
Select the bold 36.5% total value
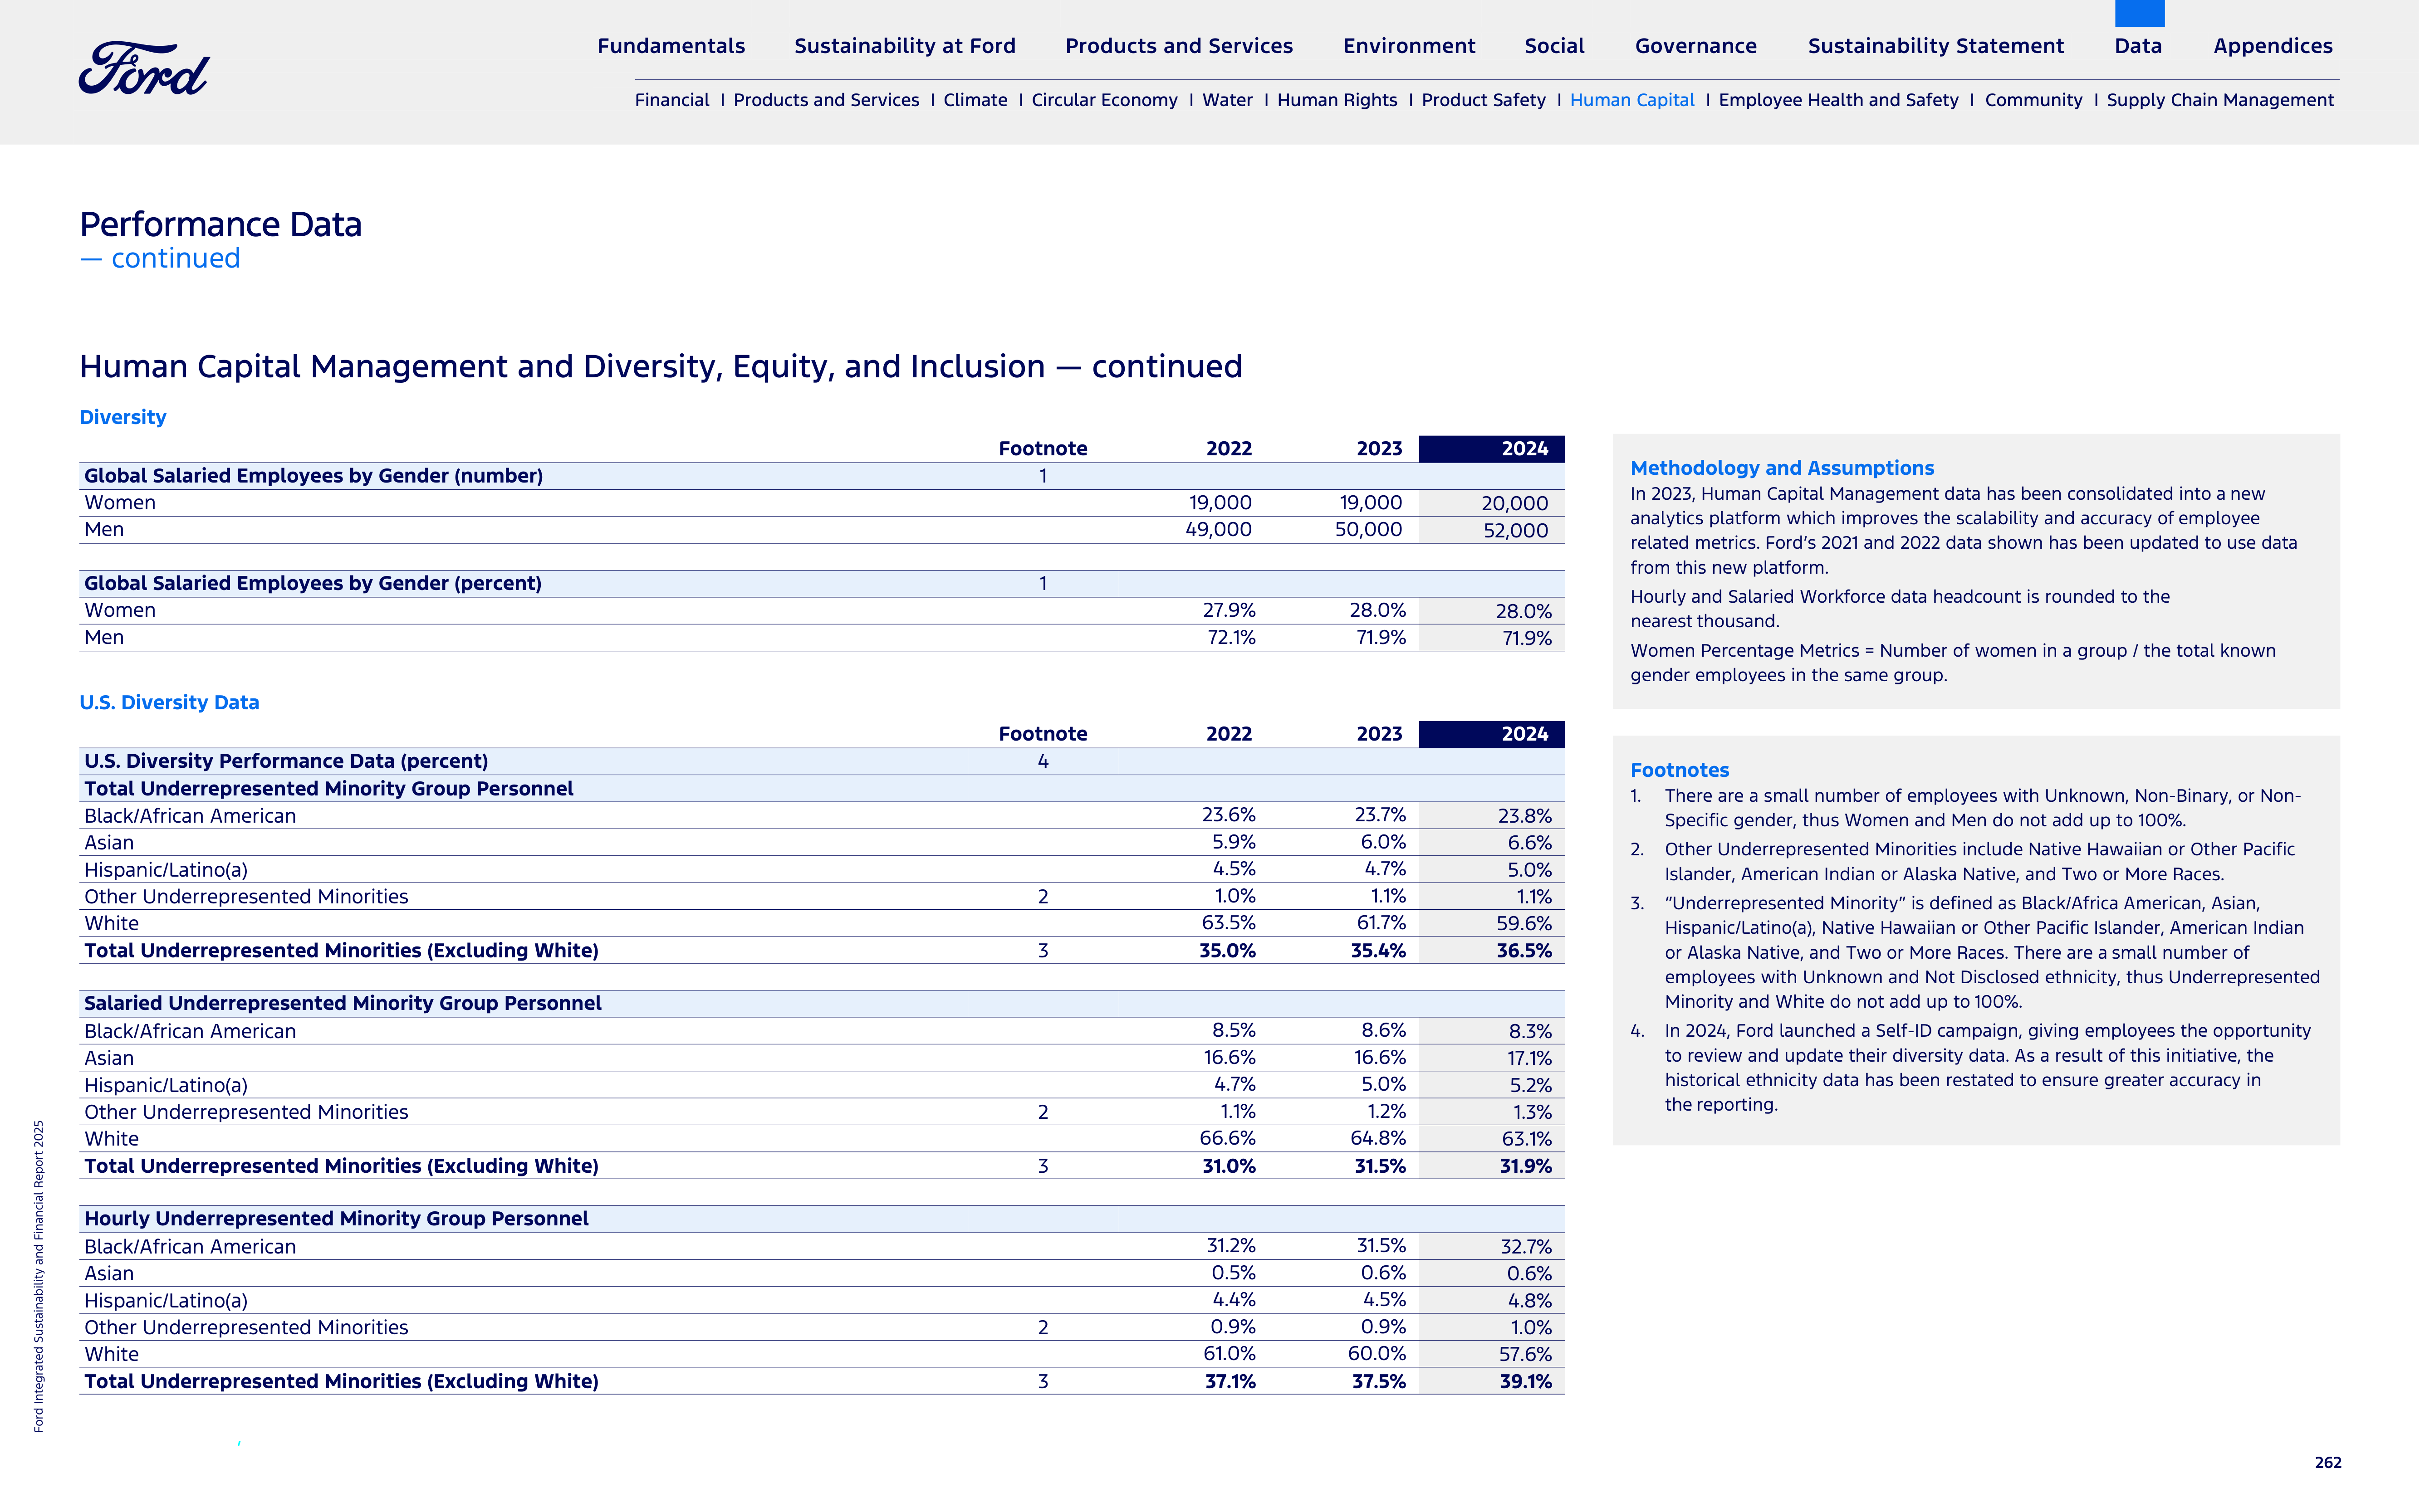click(x=1524, y=951)
